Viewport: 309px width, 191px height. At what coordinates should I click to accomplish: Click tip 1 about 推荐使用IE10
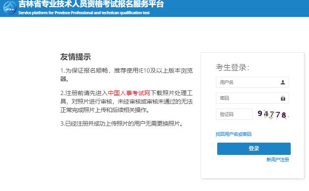(127, 75)
